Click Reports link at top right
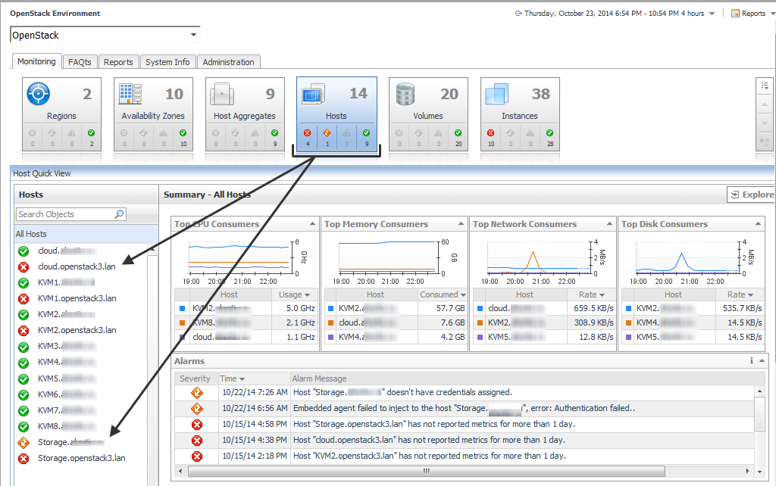 (753, 14)
